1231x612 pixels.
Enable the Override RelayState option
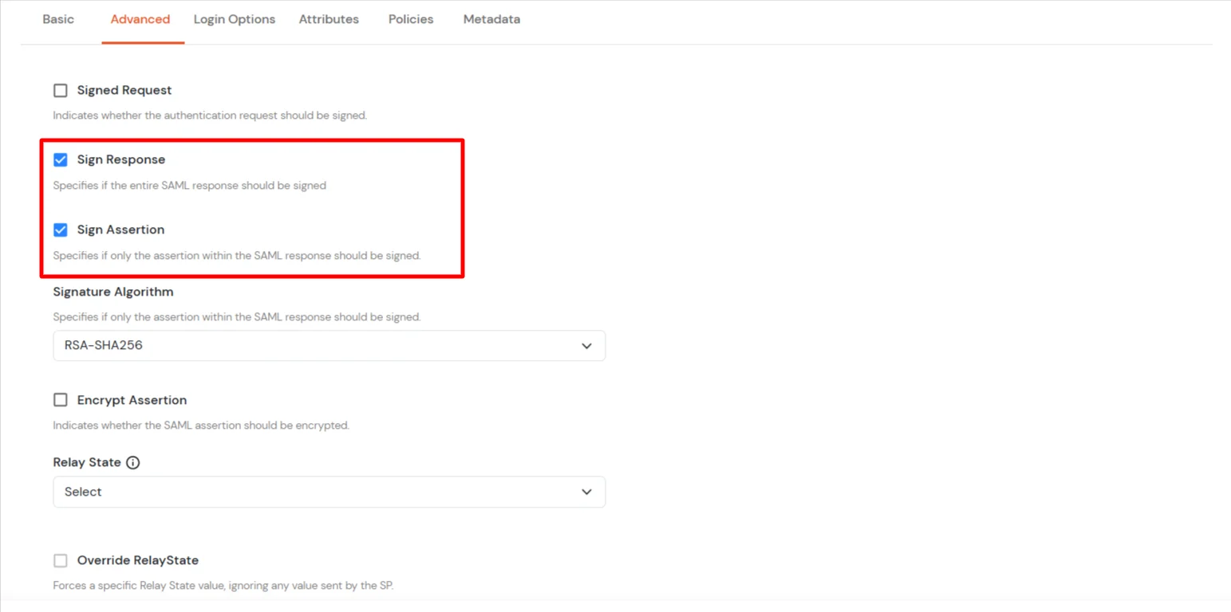point(60,560)
